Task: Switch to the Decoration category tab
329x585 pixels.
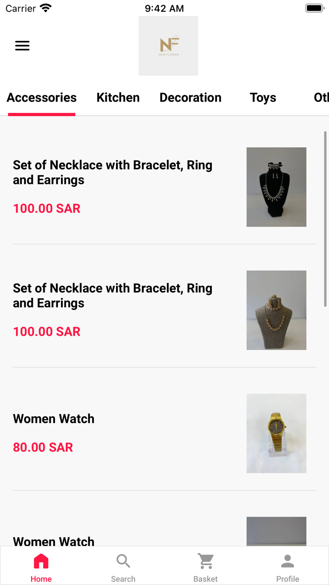Action: (x=190, y=98)
